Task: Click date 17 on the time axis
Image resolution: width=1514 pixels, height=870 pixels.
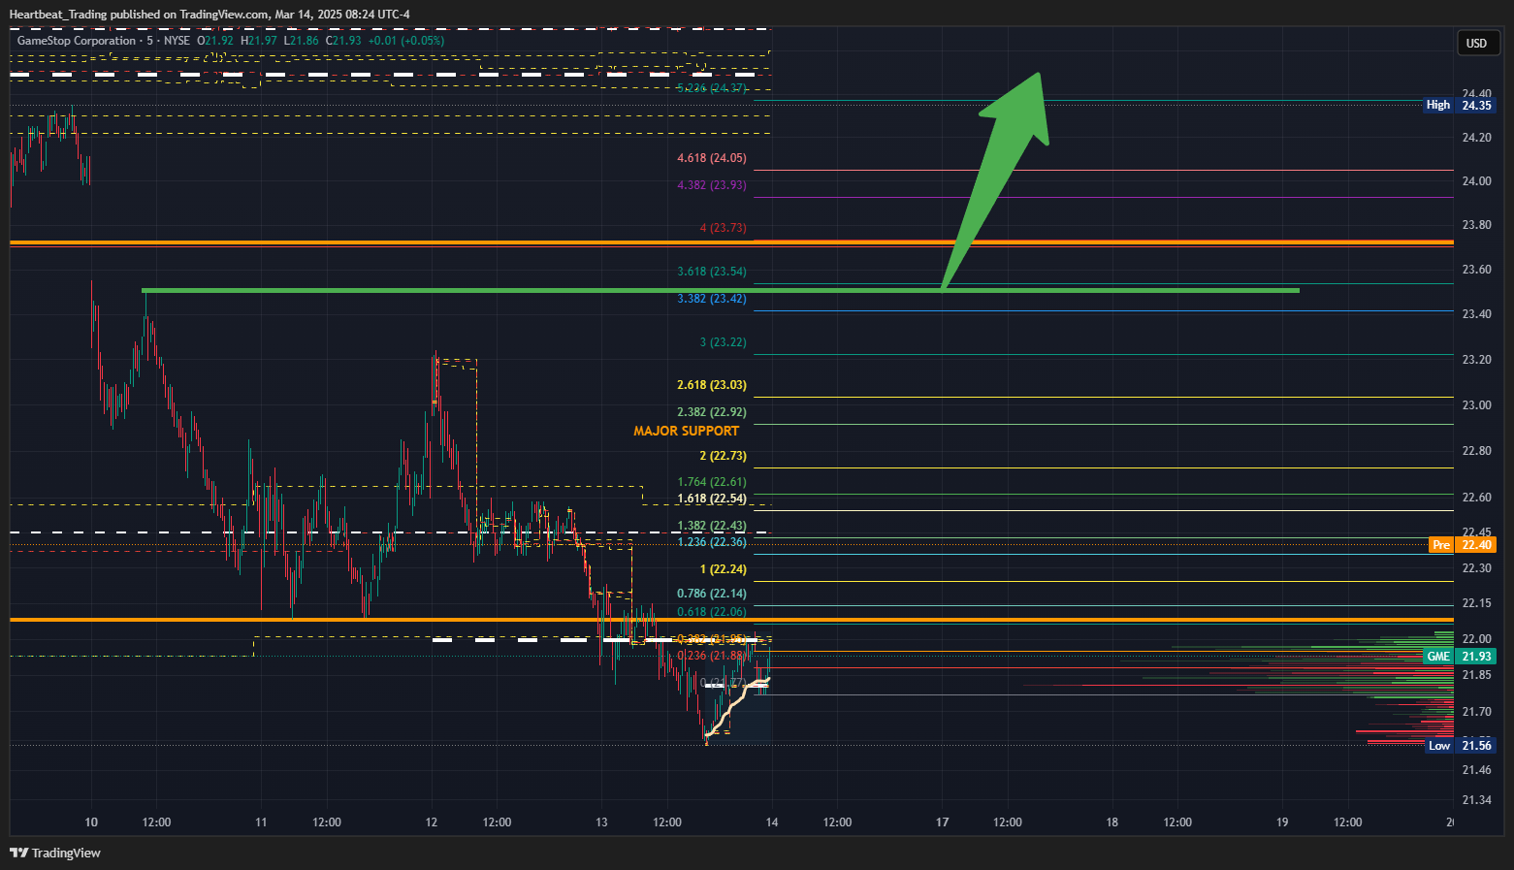Action: point(943,822)
